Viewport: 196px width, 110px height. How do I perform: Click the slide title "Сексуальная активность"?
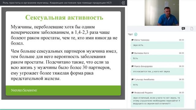point(64,17)
